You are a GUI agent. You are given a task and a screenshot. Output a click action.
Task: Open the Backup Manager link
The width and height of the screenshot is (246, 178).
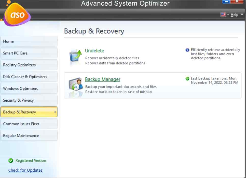click(x=103, y=79)
